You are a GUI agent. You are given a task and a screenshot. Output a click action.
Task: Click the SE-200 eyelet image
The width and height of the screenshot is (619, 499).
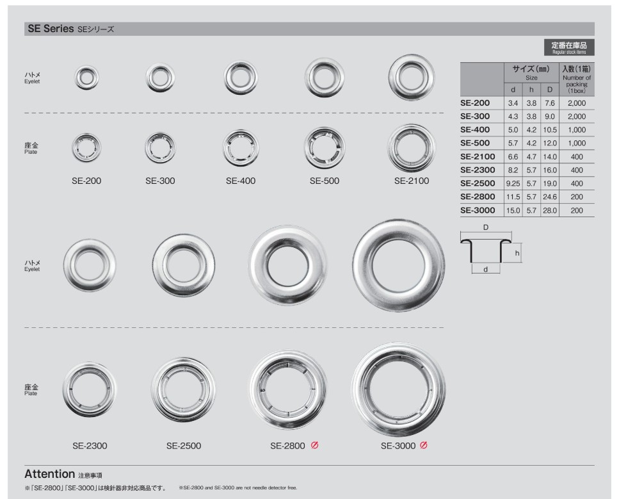[x=87, y=78]
